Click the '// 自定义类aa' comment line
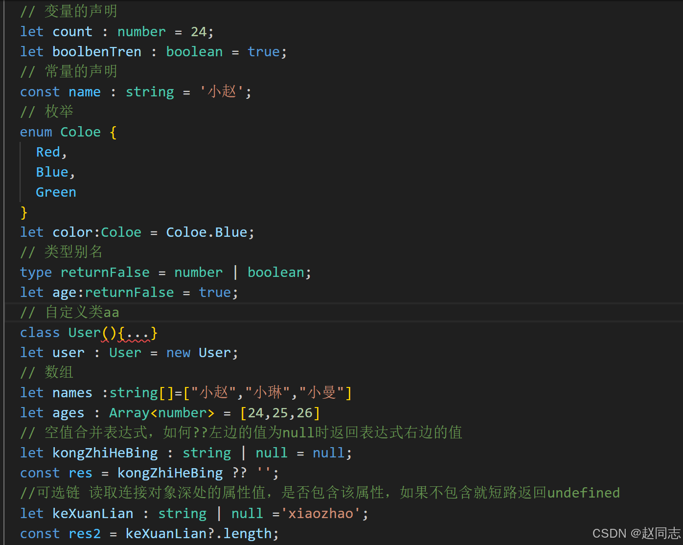This screenshot has height=545, width=683. [69, 313]
